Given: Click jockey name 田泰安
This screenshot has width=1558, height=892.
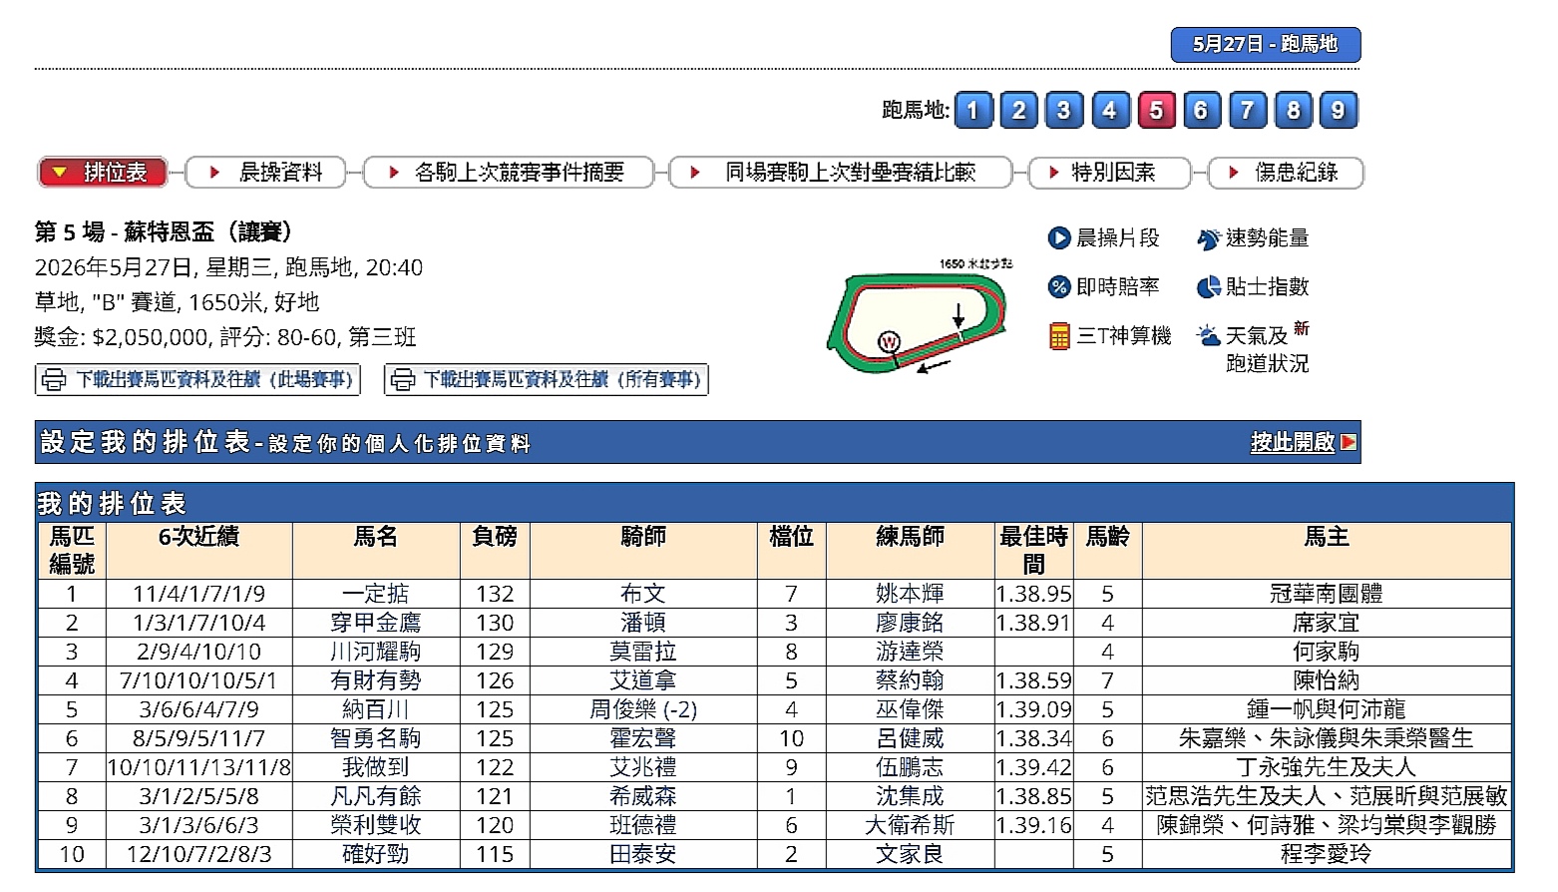Looking at the screenshot, I should 643,854.
